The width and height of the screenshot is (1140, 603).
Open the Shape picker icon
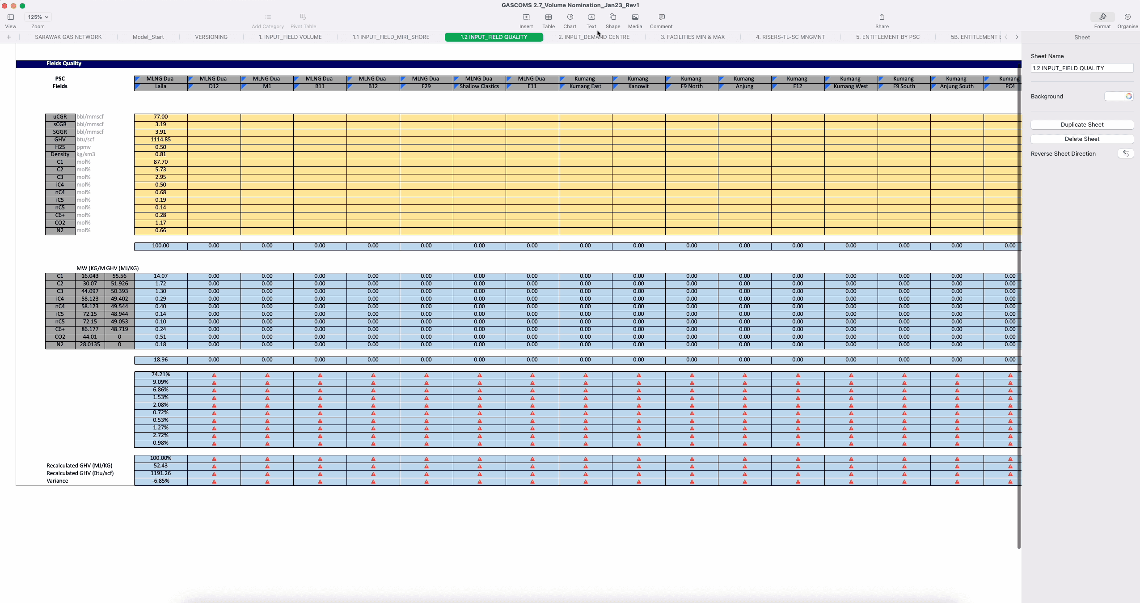point(613,17)
